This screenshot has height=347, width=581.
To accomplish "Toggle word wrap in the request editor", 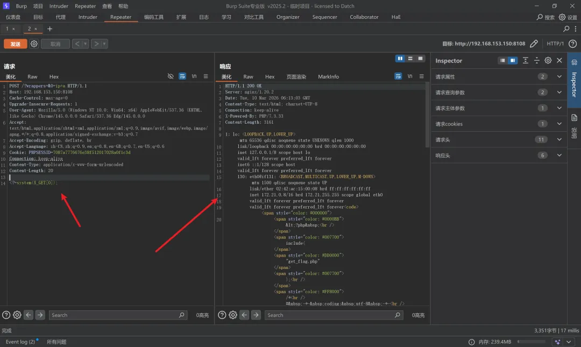I will (182, 76).
